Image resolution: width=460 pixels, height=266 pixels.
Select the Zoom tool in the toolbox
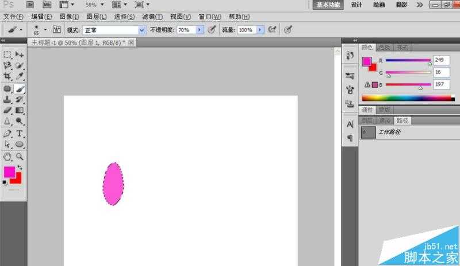(20, 156)
